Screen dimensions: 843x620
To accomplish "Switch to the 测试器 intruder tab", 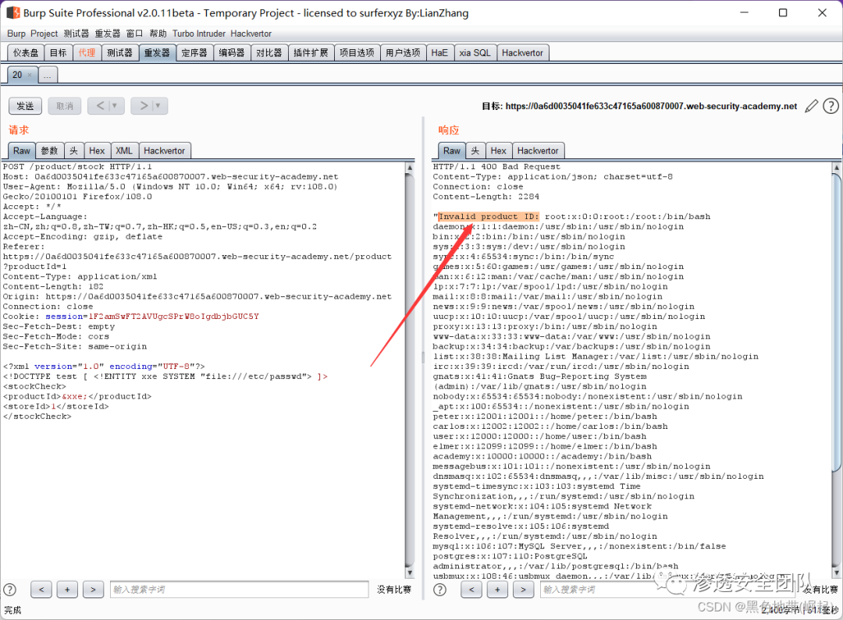I will pos(120,53).
